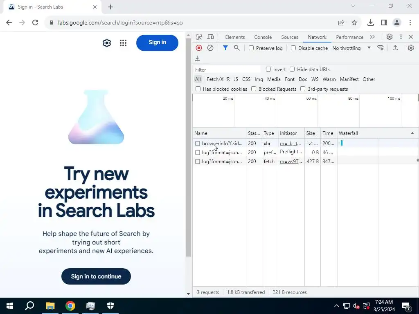Image resolution: width=419 pixels, height=314 pixels.
Task: Open DevTools settings gear
Action: pyautogui.click(x=390, y=37)
